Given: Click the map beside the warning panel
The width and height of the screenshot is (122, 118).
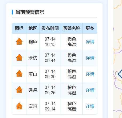Looking at the screenshot, I should [x=117, y=59].
